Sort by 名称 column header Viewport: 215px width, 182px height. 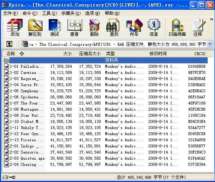(x=23, y=54)
